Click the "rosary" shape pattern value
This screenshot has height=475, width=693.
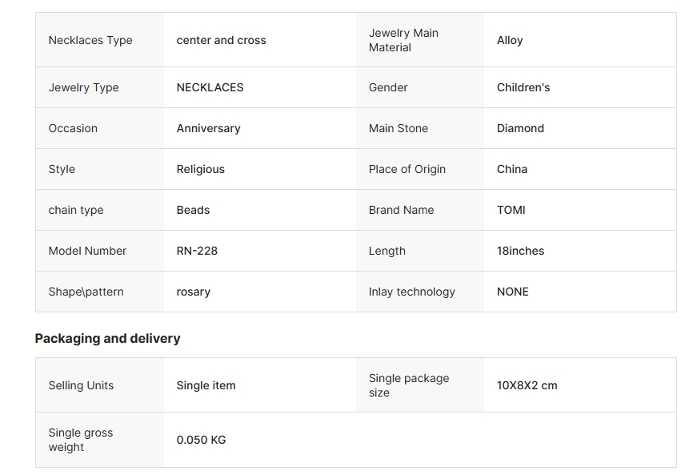[x=193, y=292]
